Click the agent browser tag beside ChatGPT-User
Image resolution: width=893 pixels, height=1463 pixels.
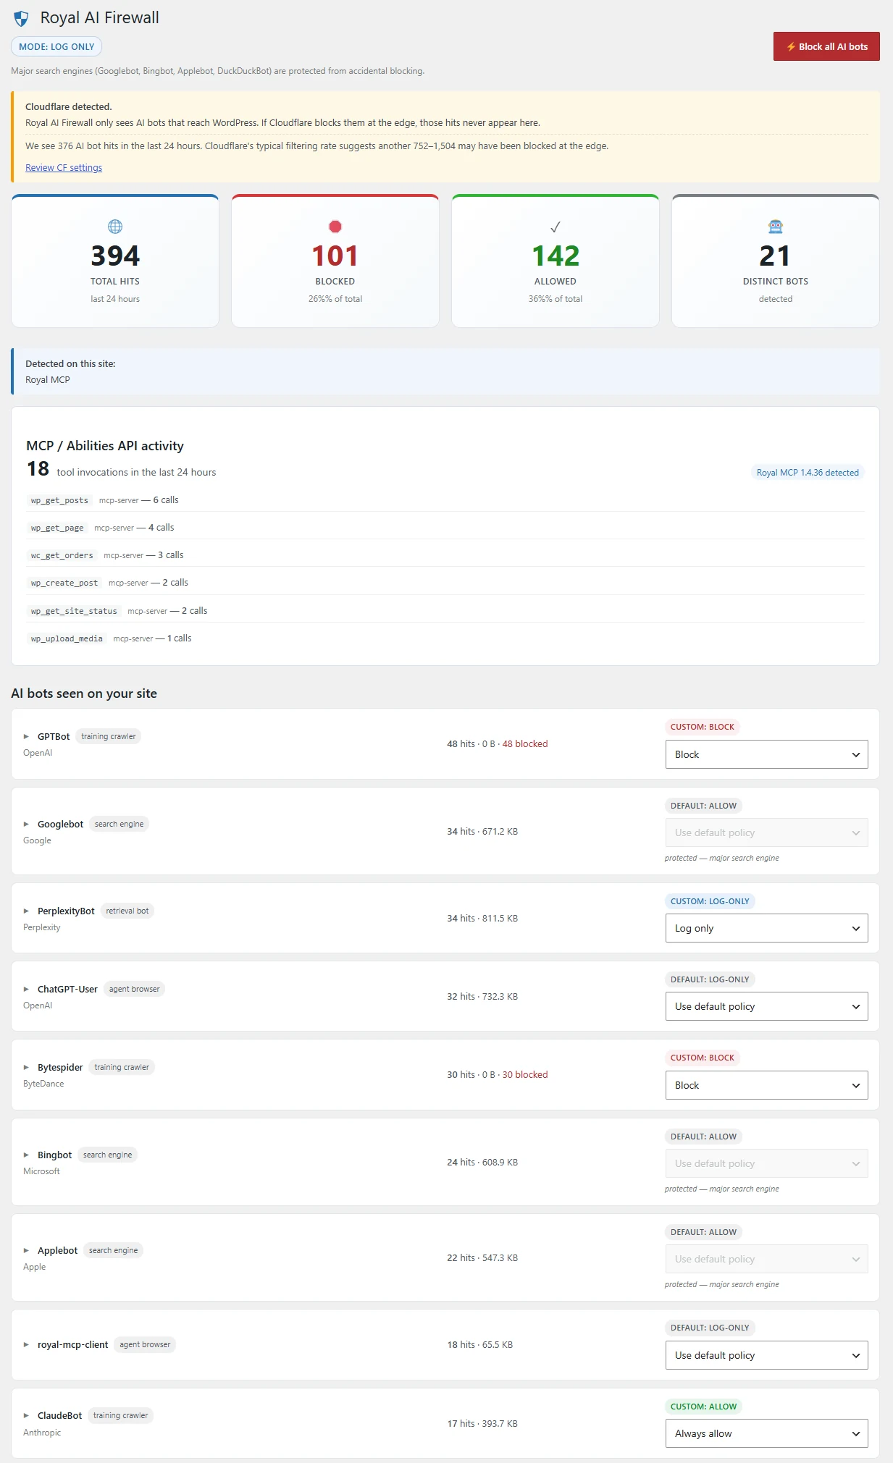135,989
